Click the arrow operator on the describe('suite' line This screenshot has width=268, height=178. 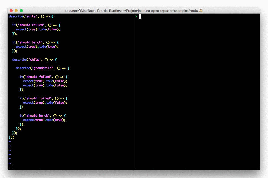coord(47,16)
